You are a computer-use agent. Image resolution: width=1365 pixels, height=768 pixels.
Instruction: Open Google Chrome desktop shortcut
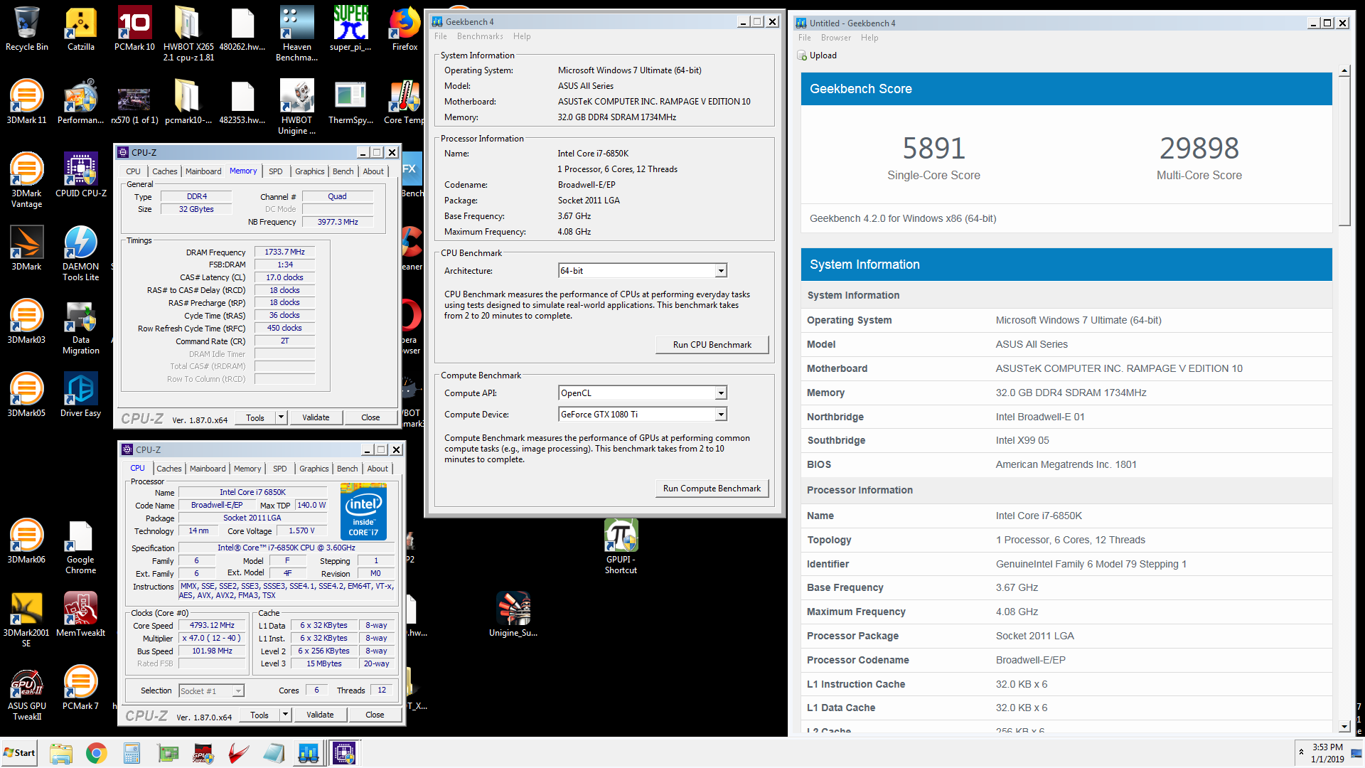coord(81,546)
